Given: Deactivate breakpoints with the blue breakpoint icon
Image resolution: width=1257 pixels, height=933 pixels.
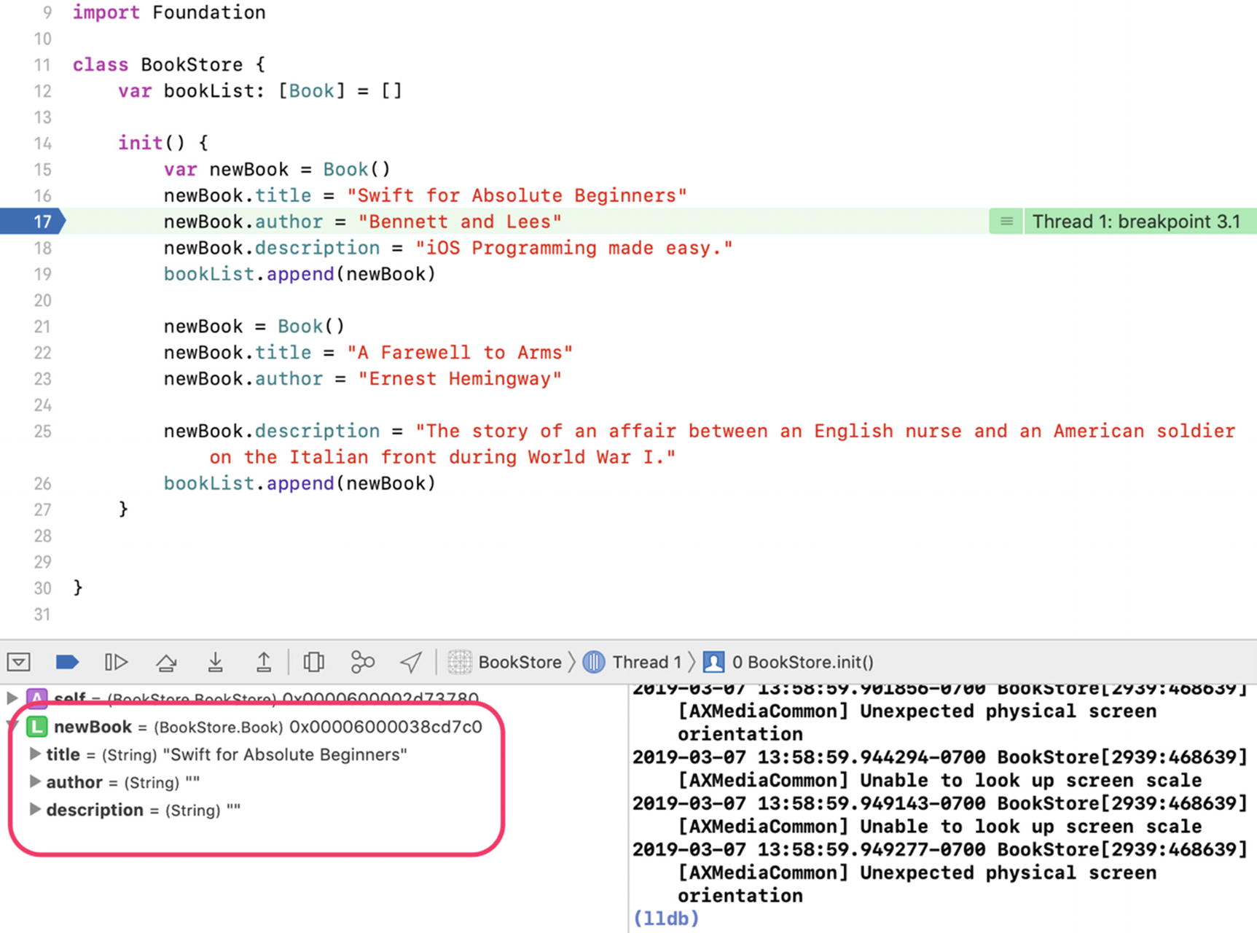Looking at the screenshot, I should pyautogui.click(x=67, y=662).
